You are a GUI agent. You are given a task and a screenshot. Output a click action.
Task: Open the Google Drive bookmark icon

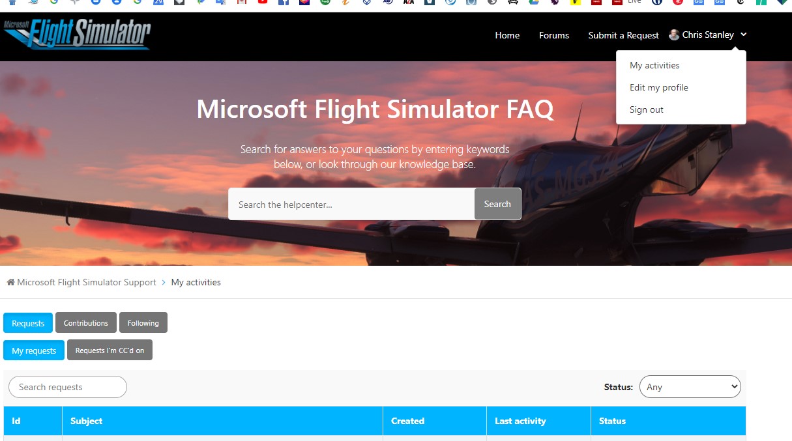click(x=533, y=3)
